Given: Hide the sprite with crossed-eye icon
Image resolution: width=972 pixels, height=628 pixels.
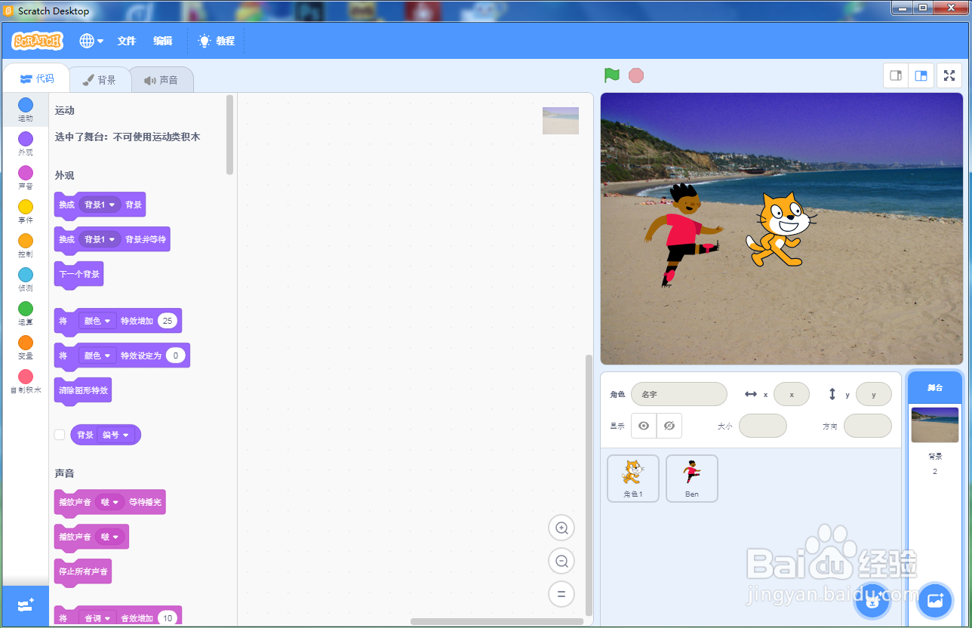Looking at the screenshot, I should [x=669, y=426].
